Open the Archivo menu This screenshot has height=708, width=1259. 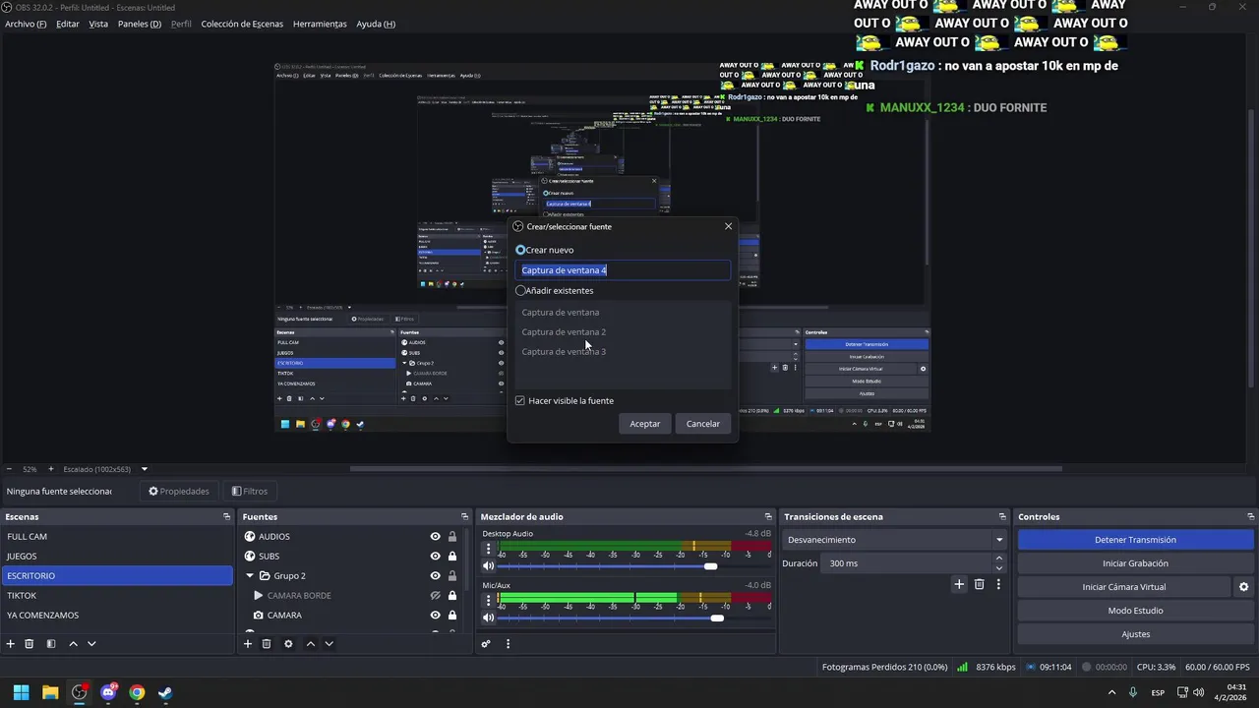coord(26,24)
